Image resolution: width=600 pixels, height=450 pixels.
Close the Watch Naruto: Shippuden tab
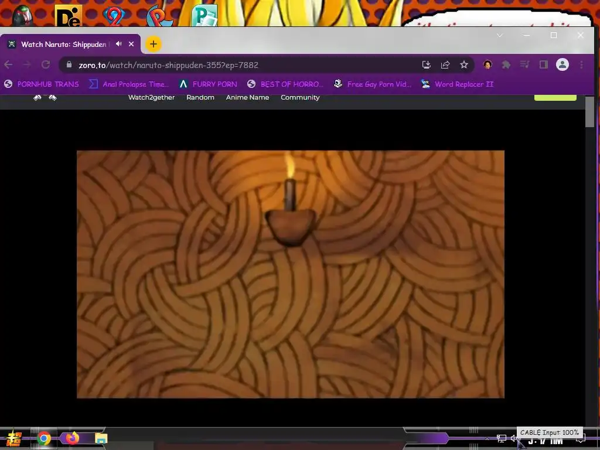pos(131,44)
